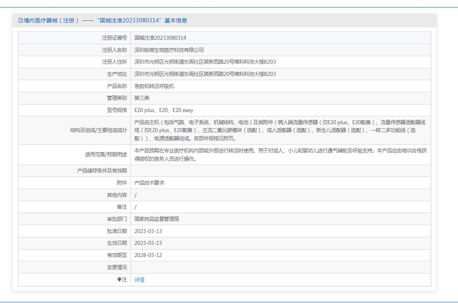The height and width of the screenshot is (303, 458).
Task: Click the 第三类 management category value
Action: click(x=142, y=98)
